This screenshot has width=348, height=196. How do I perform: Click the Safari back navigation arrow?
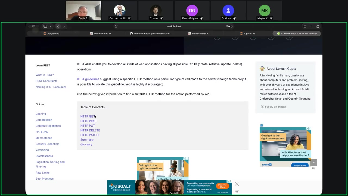58,26
